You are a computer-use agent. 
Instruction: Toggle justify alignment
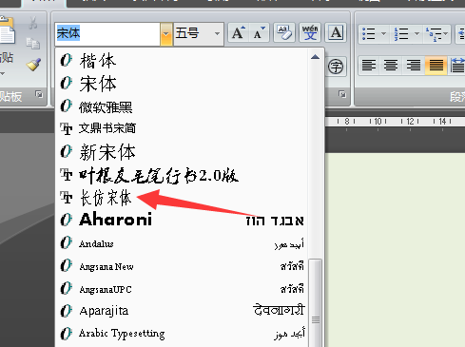[x=436, y=66]
